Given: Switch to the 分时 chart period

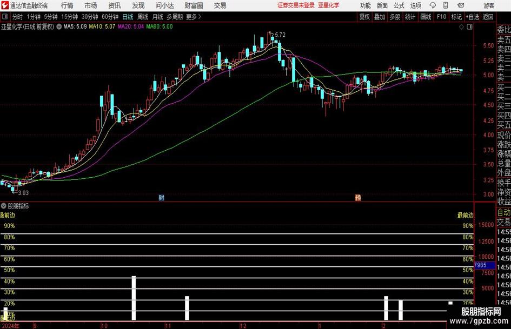Looking at the screenshot, I should [18, 17].
